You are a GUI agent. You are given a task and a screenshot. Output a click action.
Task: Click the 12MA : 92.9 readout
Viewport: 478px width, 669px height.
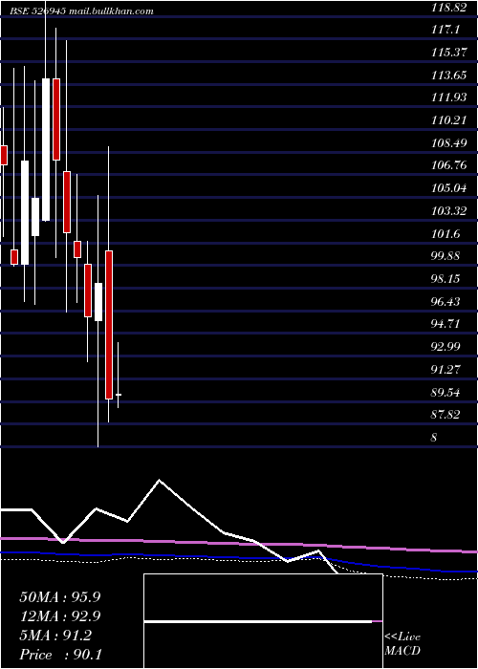tap(59, 616)
